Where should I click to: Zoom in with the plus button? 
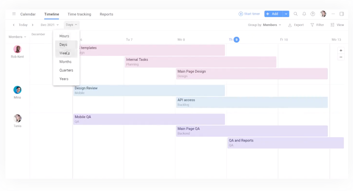point(341,50)
